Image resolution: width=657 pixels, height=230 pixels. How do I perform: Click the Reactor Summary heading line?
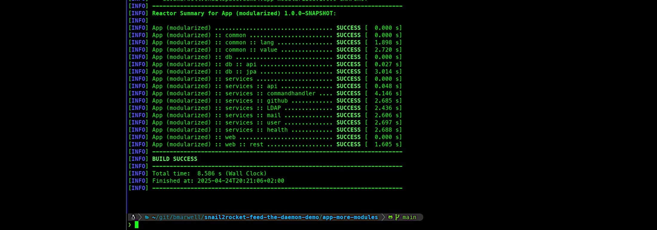244,13
